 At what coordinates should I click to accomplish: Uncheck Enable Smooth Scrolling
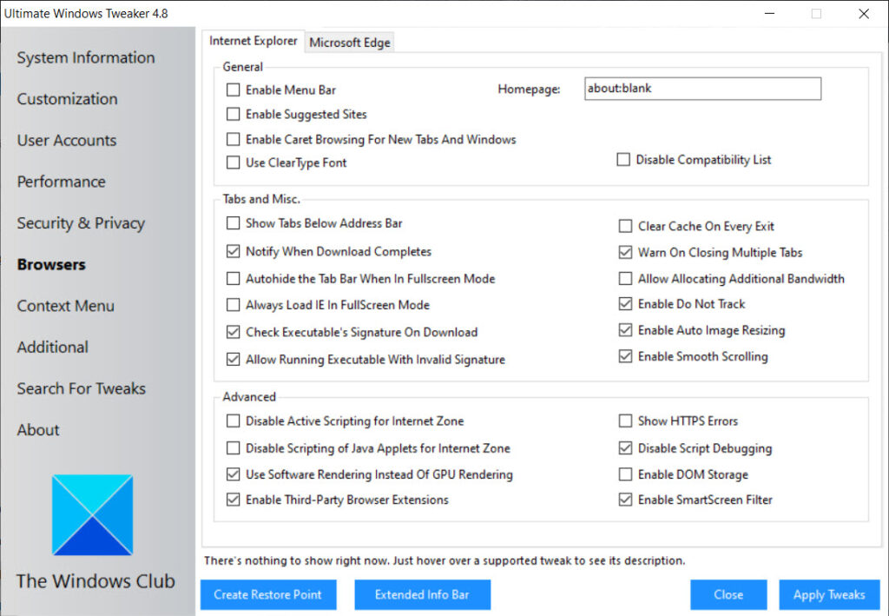pos(625,356)
